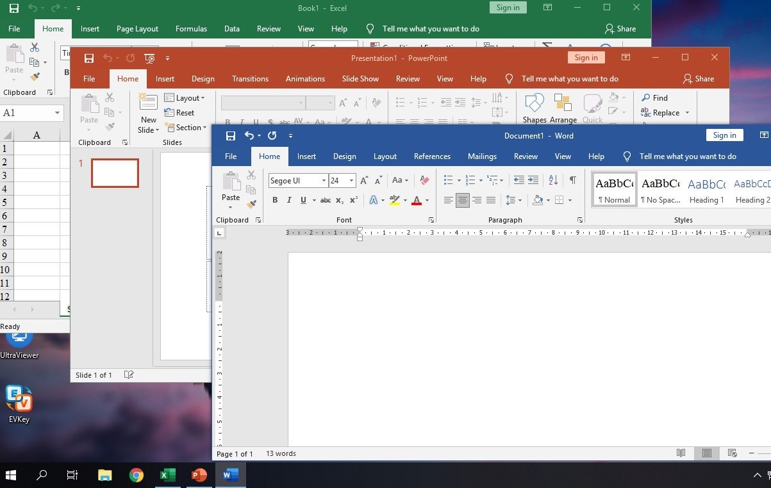Click Sort A-Z icon in Word
The image size is (771, 488).
tap(553, 180)
